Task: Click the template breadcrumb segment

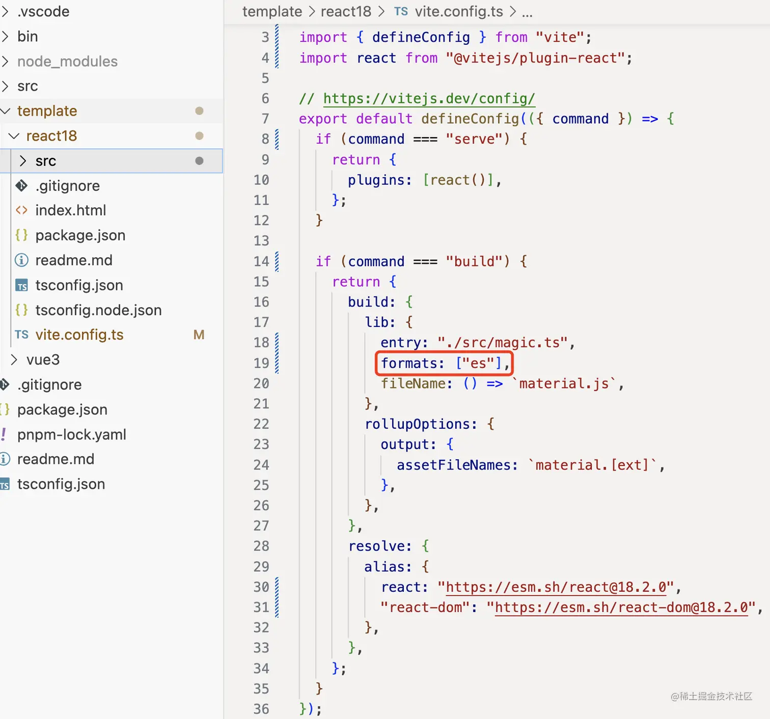Action: click(272, 11)
